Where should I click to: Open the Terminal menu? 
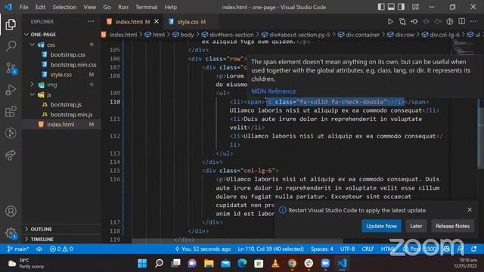coord(146,7)
